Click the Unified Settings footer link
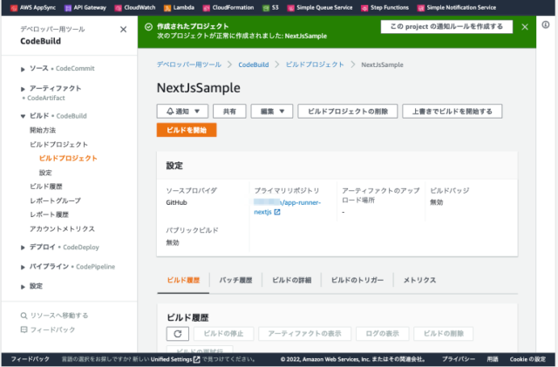 (171, 359)
